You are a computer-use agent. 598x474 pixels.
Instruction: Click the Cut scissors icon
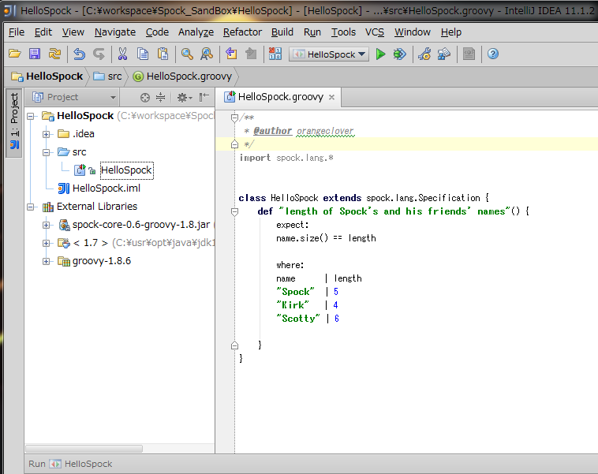click(x=122, y=54)
